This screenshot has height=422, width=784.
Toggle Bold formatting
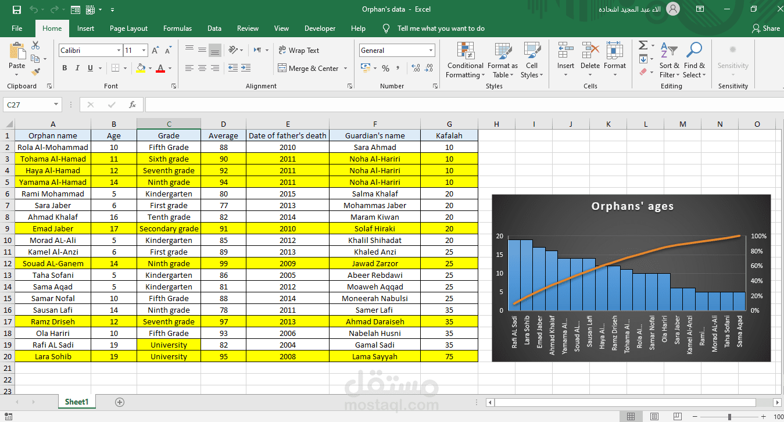[x=65, y=68]
